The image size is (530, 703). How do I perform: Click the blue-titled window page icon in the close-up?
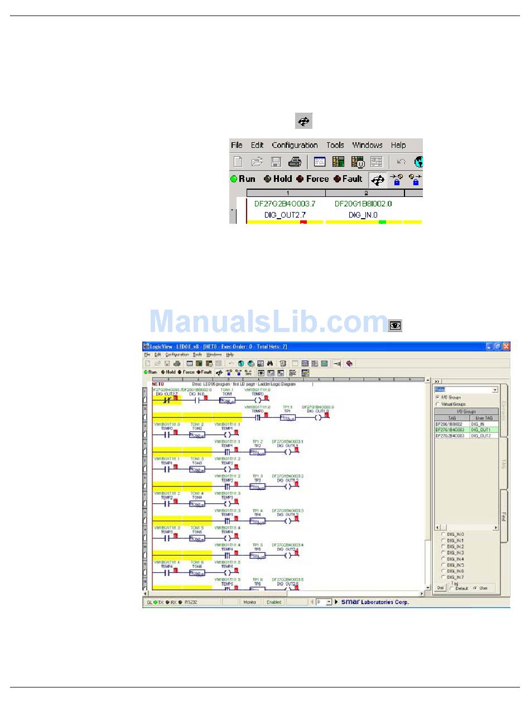[320, 162]
